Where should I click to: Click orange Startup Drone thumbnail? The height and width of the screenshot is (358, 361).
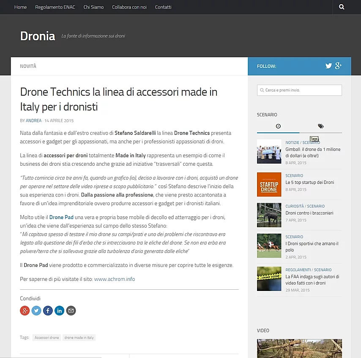pos(269,184)
